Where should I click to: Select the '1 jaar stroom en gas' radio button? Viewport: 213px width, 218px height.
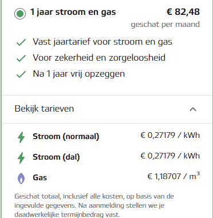[x=20, y=14]
